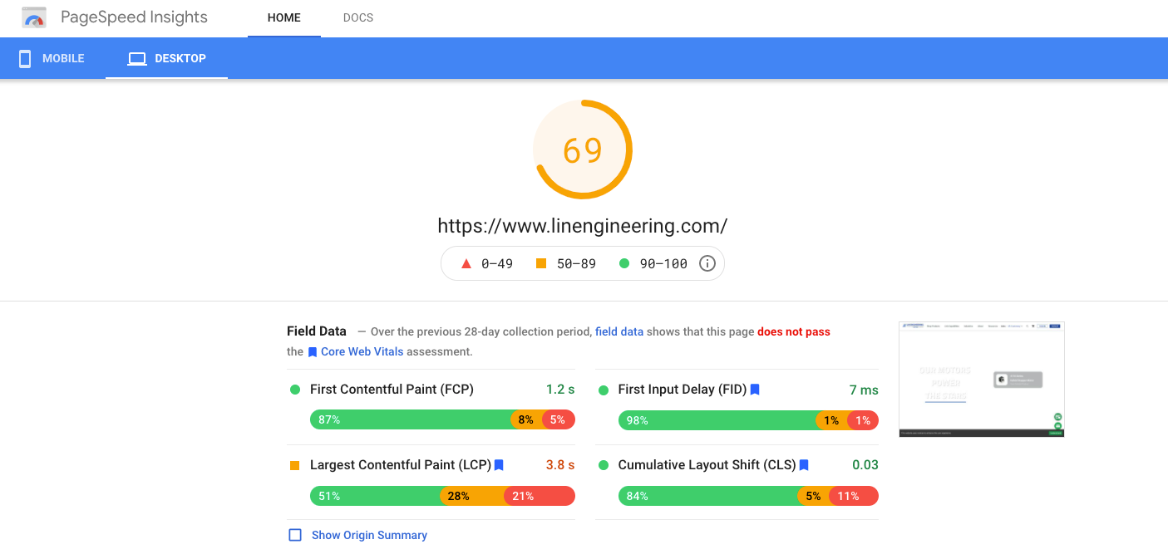Click the score scale info icon

click(x=707, y=263)
